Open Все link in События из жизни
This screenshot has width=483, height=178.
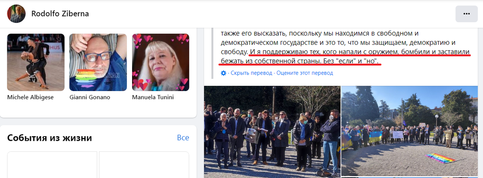183,138
